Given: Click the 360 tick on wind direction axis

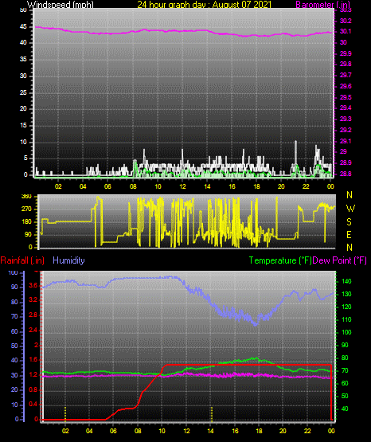Looking at the screenshot, I should click(27, 197).
